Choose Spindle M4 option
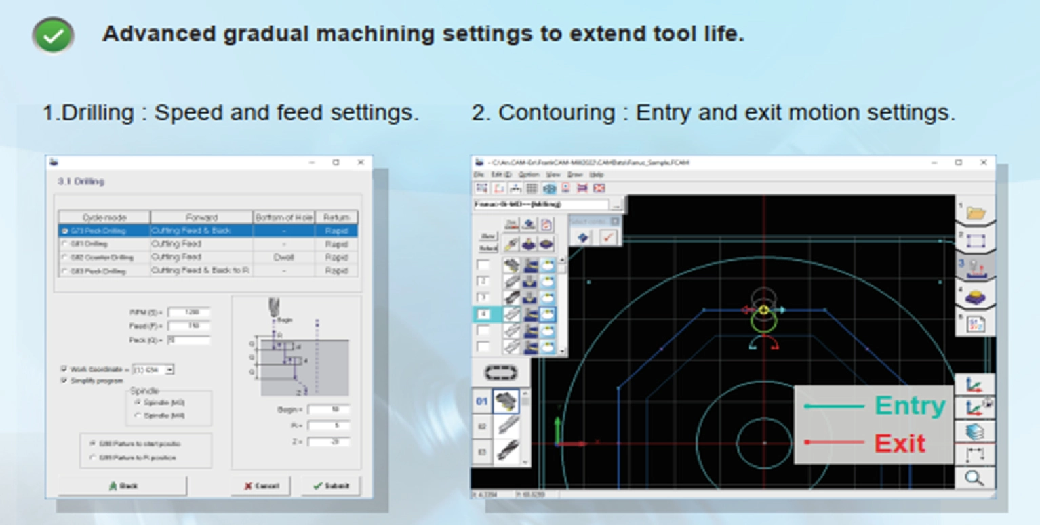Viewport: 1040px width, 525px height. (x=138, y=415)
